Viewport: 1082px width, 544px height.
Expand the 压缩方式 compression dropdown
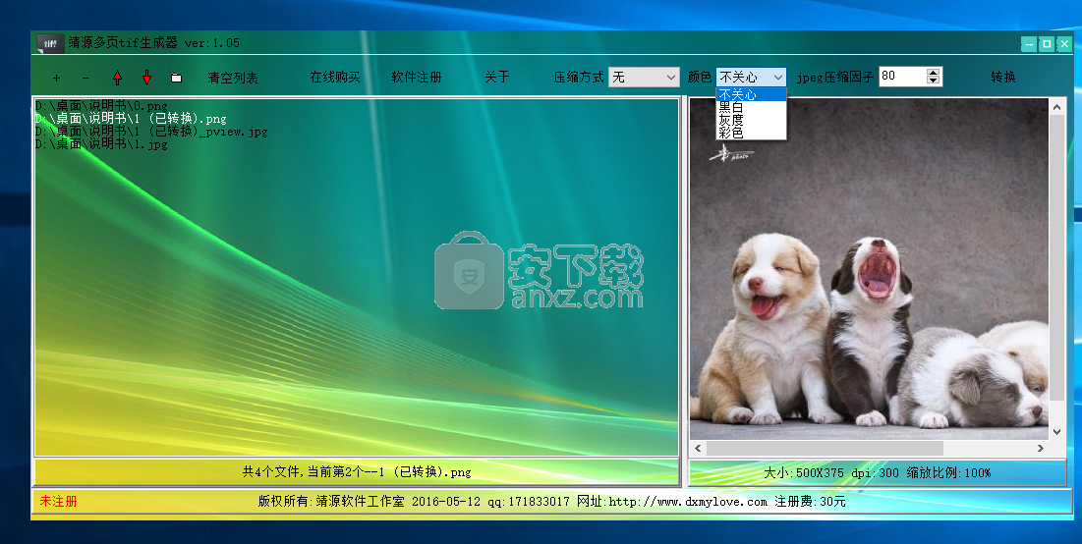[x=671, y=78]
